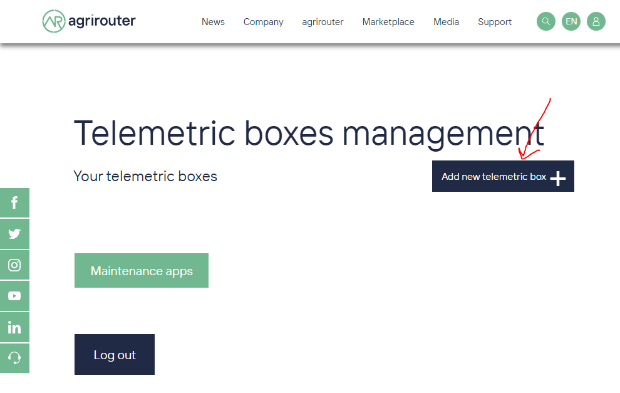Open Instagram from the social sidebar
Image resolution: width=620 pixels, height=393 pixels.
coord(14,265)
